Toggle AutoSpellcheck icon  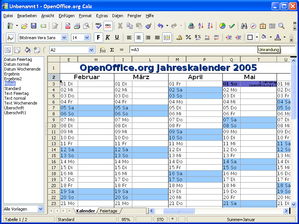[108, 26]
